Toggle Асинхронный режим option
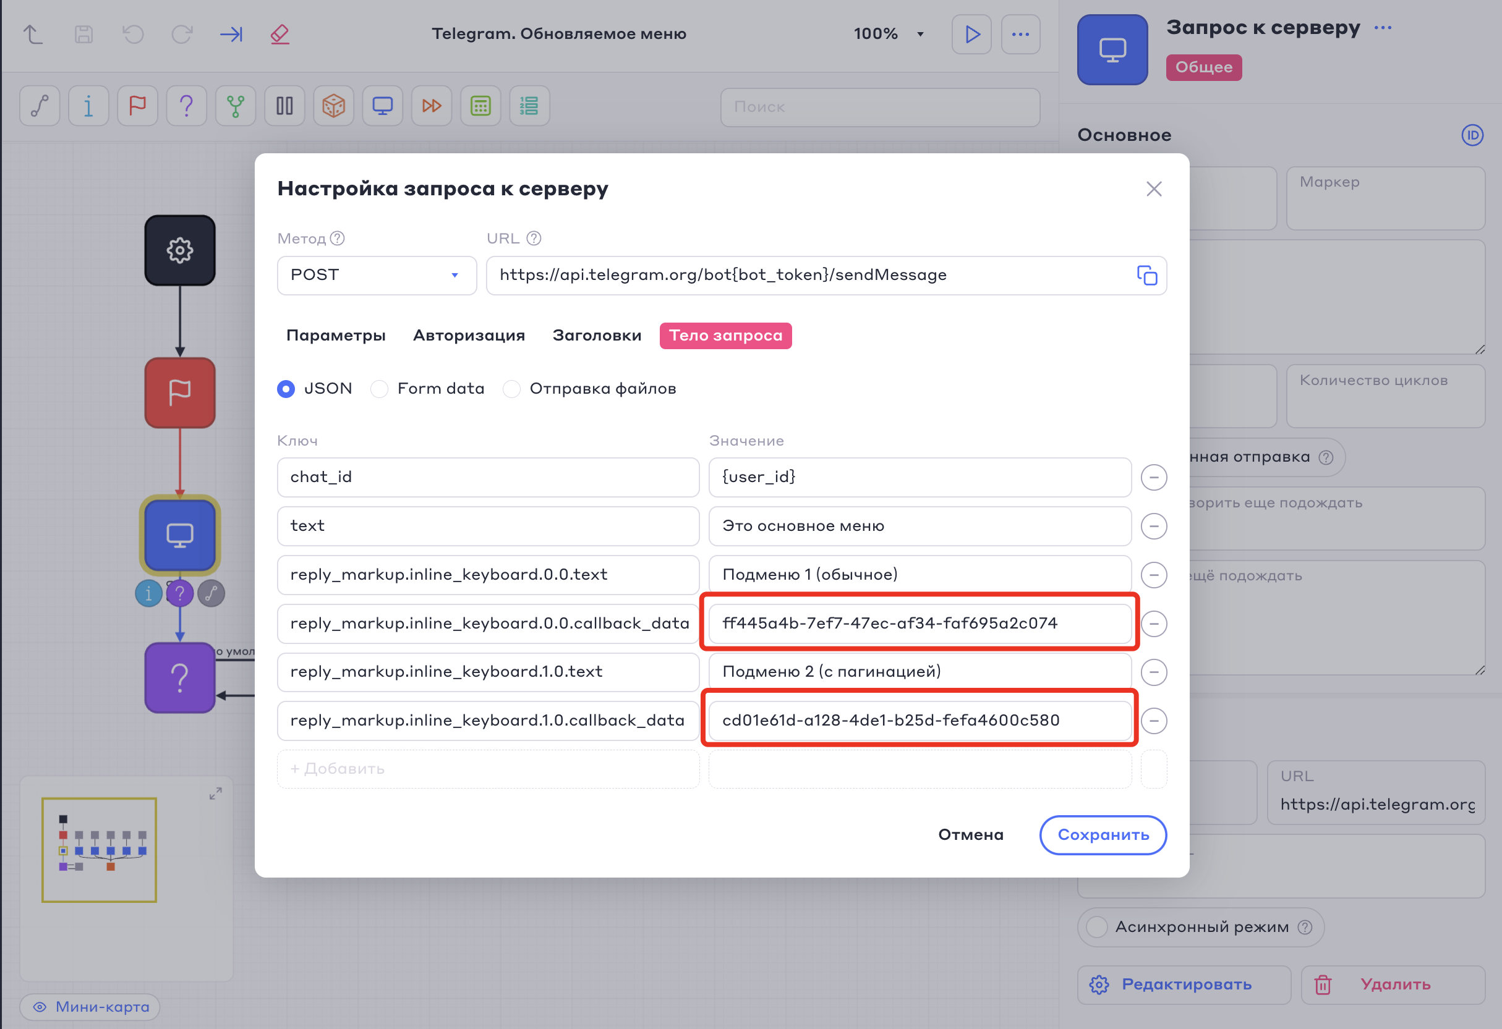1502x1029 pixels. point(1097,928)
